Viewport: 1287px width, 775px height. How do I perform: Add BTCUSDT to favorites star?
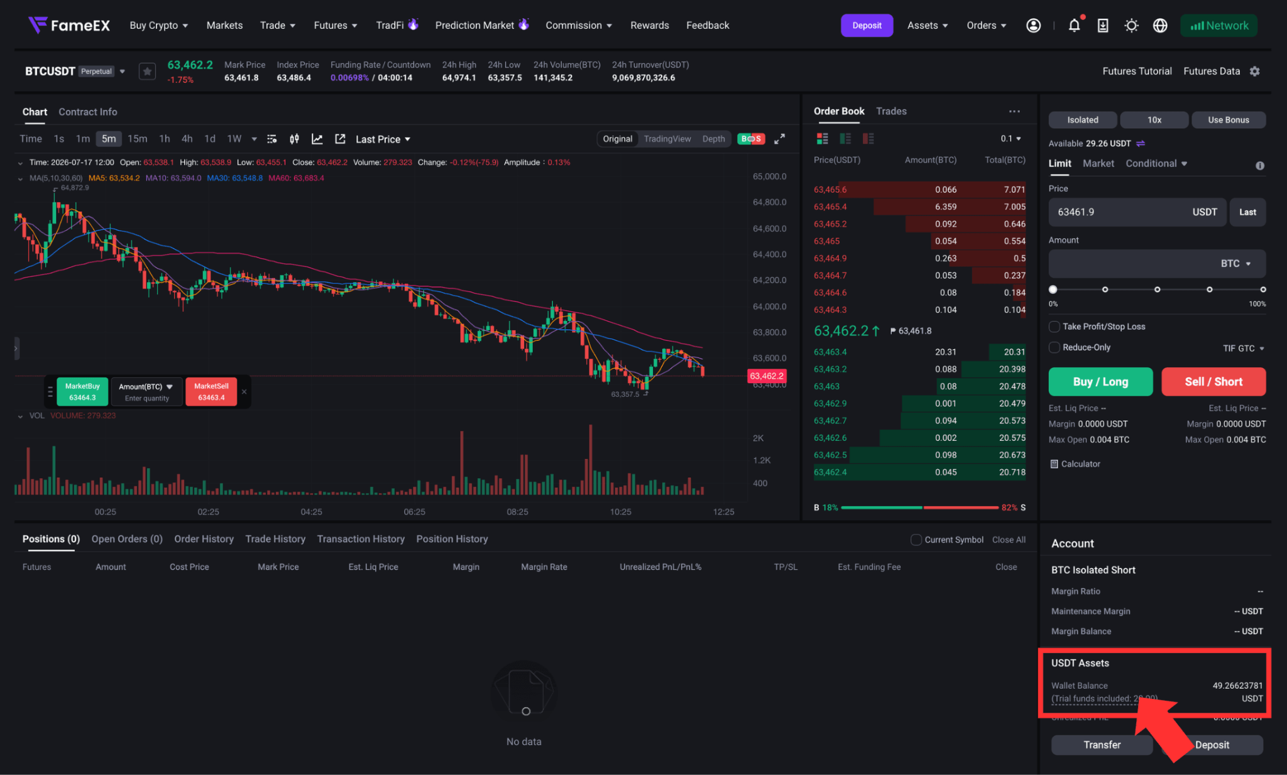147,72
